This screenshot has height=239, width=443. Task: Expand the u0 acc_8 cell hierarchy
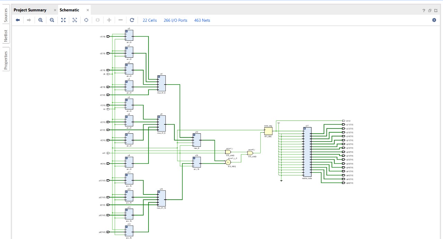click(126, 31)
